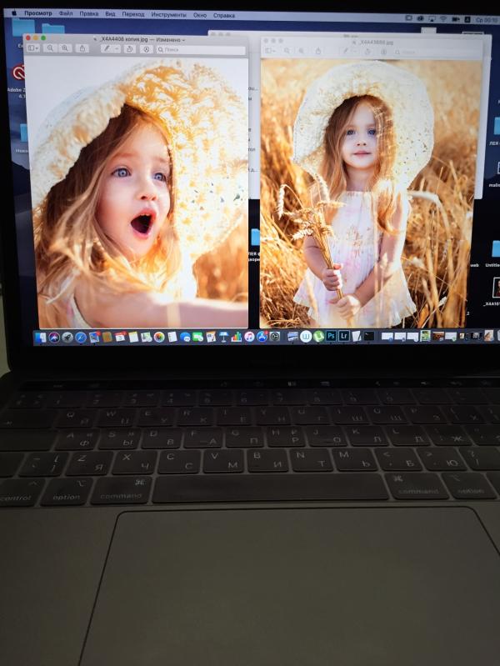The width and height of the screenshot is (500, 666).
Task: Click the battery icon in the menu bar
Action: point(455,19)
